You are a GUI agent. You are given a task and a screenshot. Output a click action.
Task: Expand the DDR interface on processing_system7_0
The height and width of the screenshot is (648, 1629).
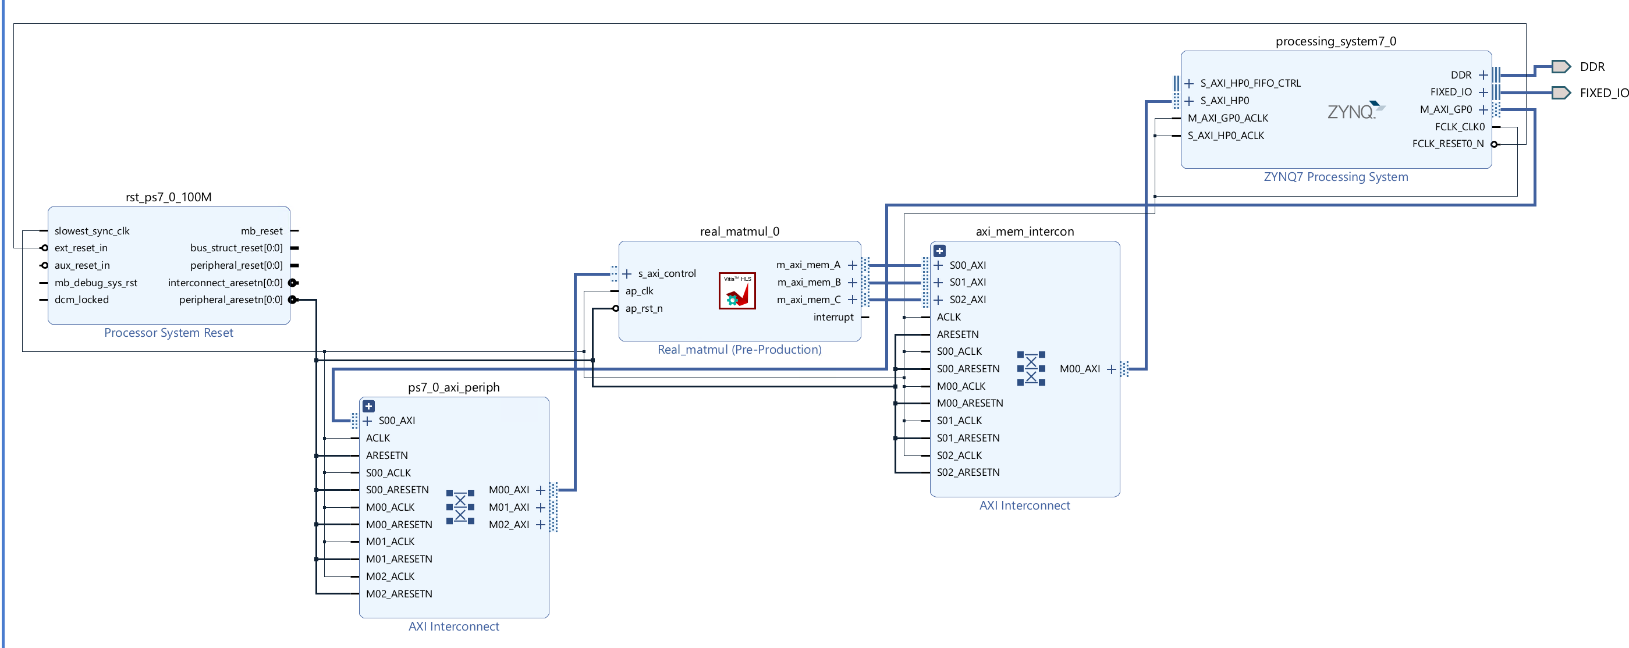coord(1484,75)
